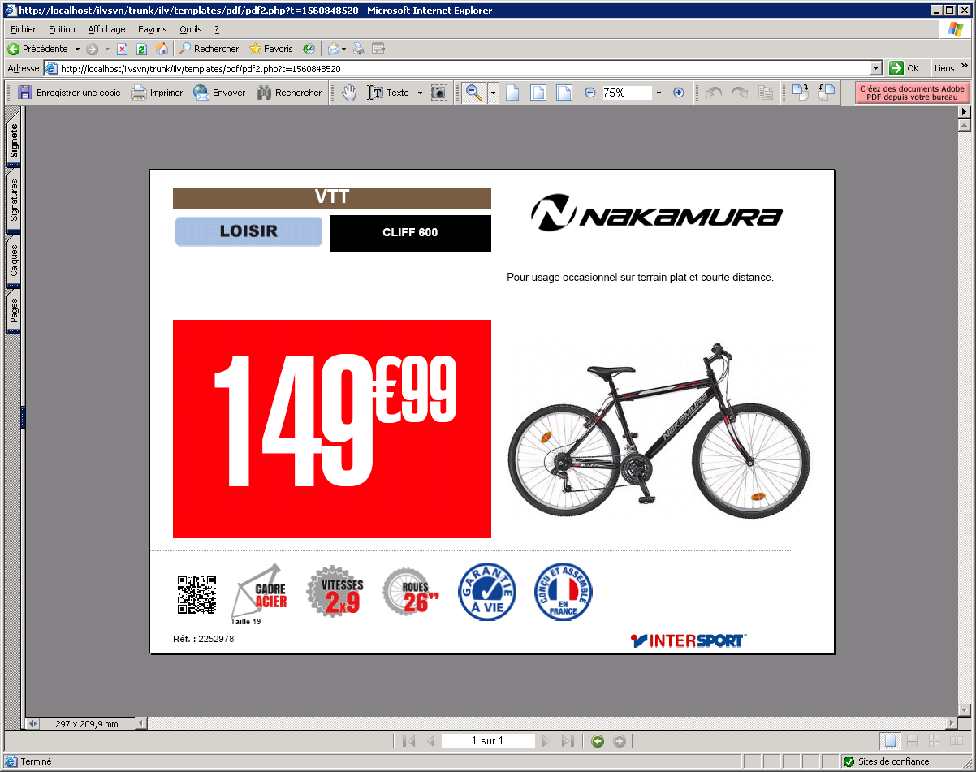Open the Texte tool dropdown arrow

[x=420, y=93]
